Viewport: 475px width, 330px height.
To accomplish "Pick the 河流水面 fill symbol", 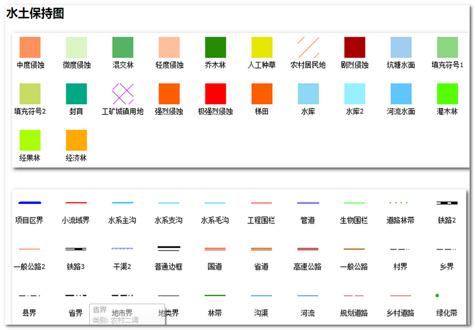I will [401, 93].
